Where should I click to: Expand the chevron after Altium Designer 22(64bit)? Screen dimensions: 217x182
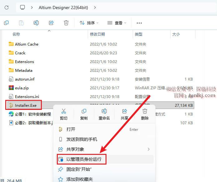pos(95,7)
